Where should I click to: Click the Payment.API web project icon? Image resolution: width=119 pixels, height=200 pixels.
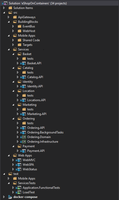click(x=23, y=151)
